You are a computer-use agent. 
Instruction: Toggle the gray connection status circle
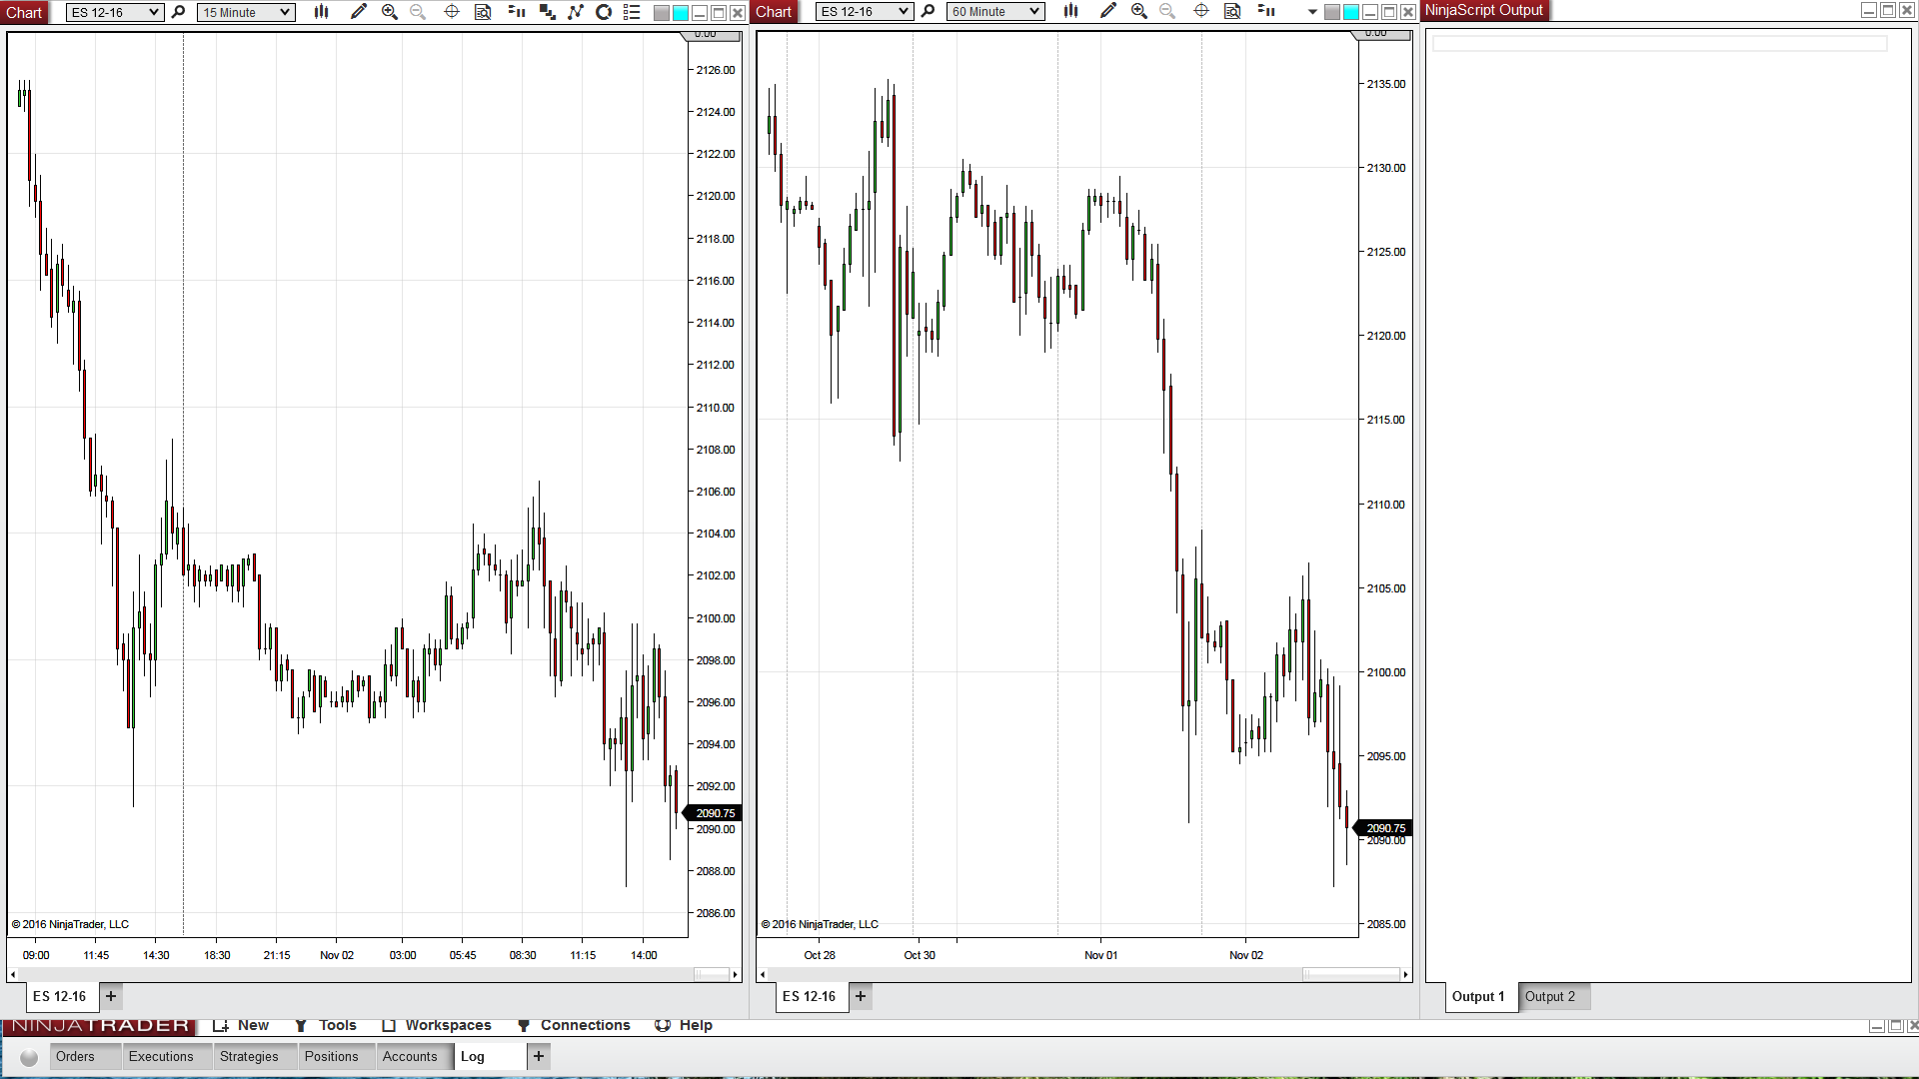click(x=29, y=1057)
